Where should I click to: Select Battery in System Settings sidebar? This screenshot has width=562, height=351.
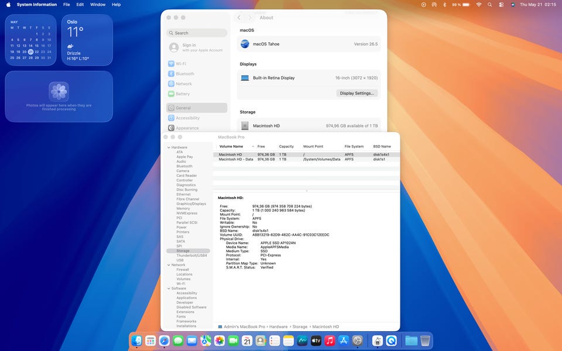197,94
